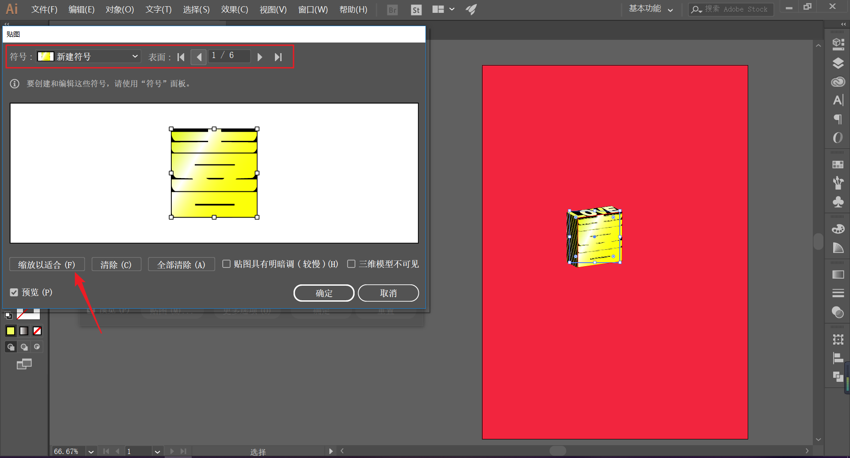Screen dimensions: 850x458
Task: Open the zoom level dropdown at 66.67%
Action: point(91,451)
